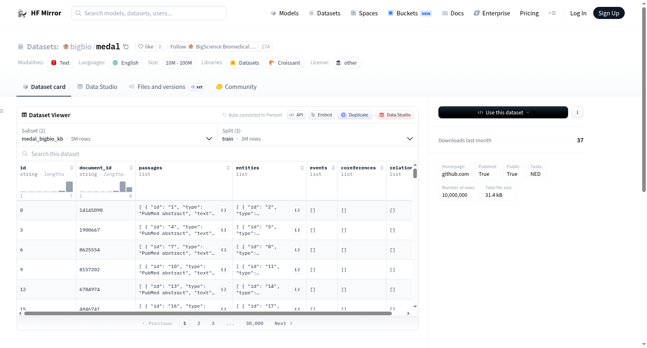
Task: Like the medal dataset
Action: click(x=146, y=46)
